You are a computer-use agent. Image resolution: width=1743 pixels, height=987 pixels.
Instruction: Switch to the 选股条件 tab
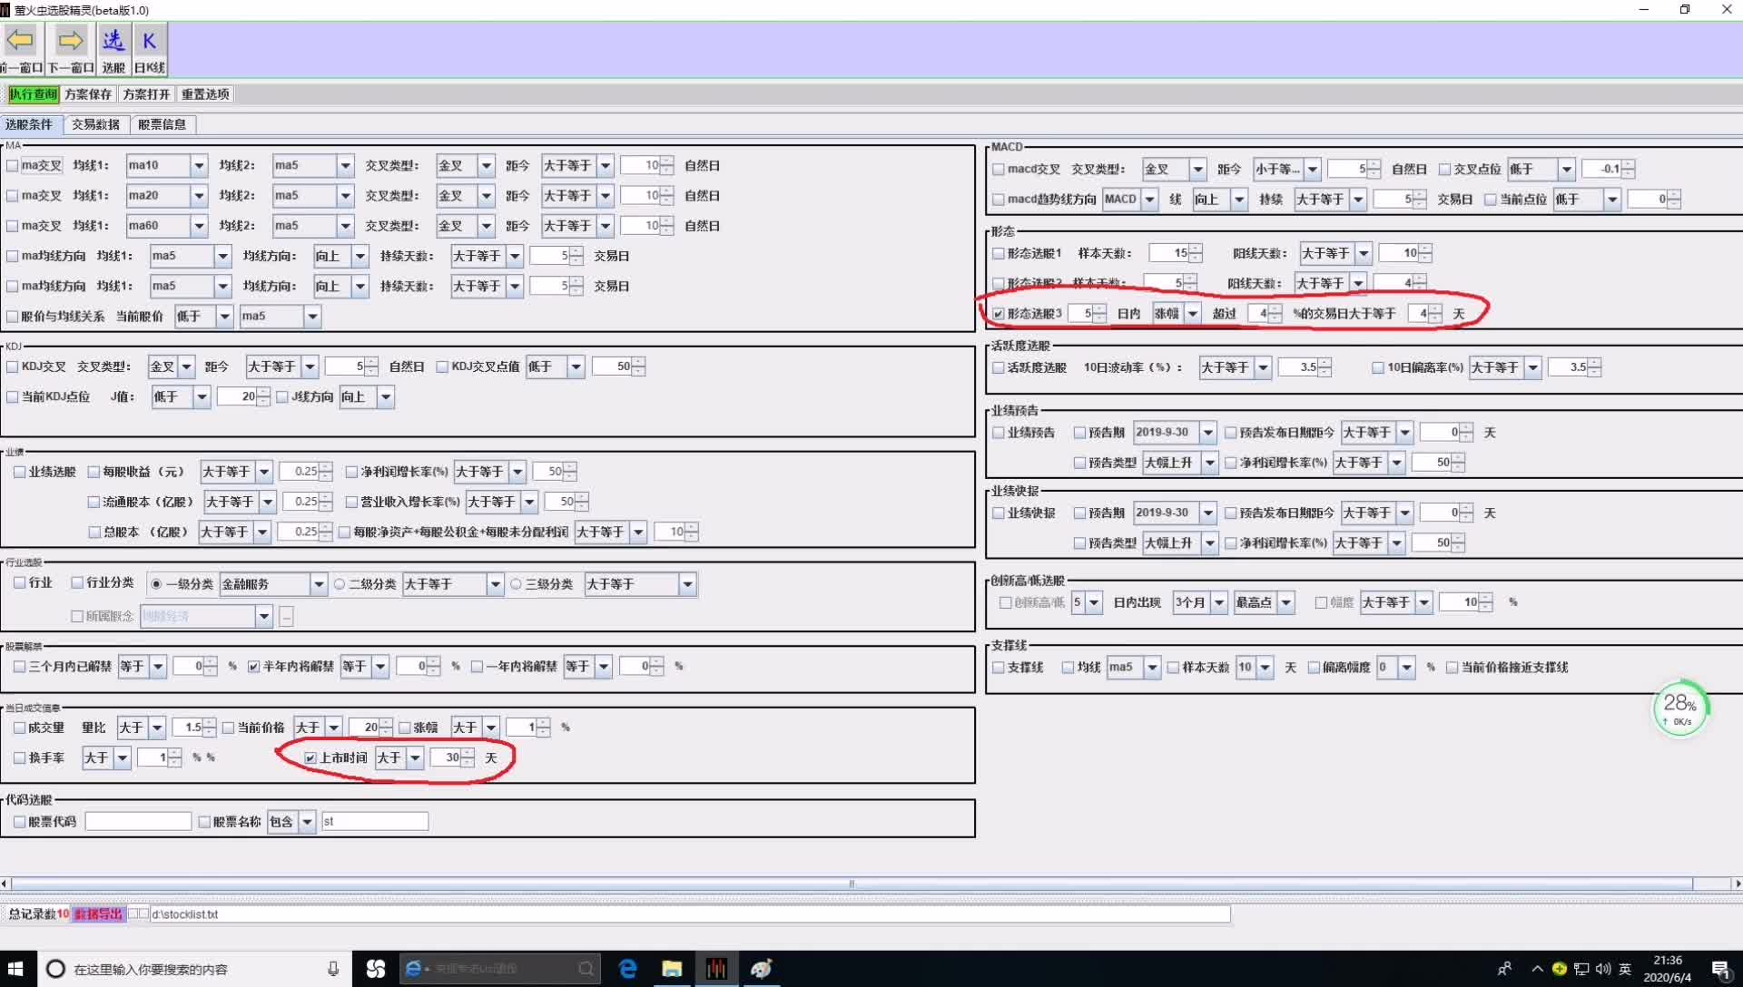tap(30, 124)
